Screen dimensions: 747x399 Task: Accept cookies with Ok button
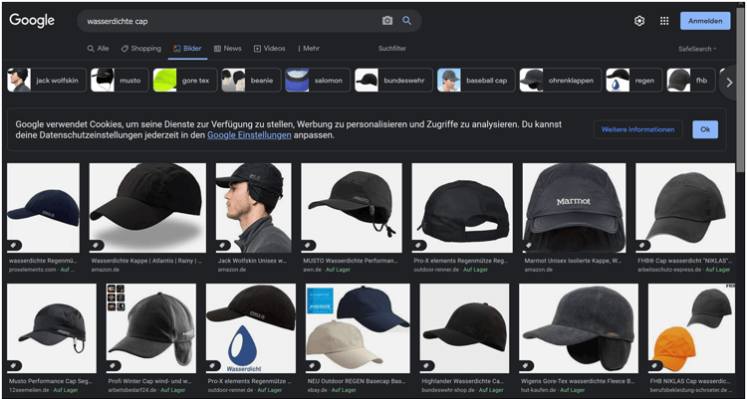tap(705, 129)
